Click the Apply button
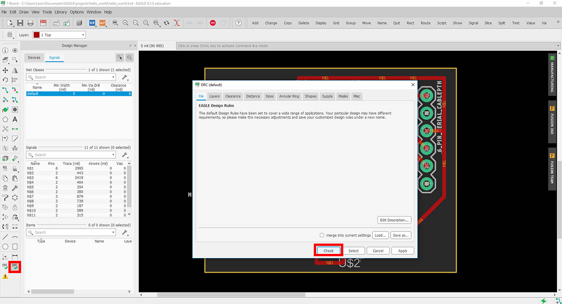The width and height of the screenshot is (562, 304). point(403,251)
